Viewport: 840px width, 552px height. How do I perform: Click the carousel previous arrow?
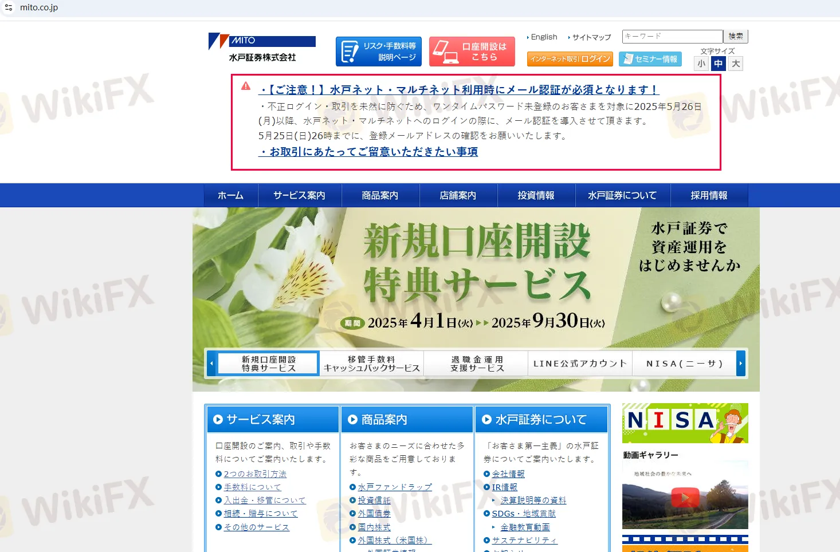[211, 364]
